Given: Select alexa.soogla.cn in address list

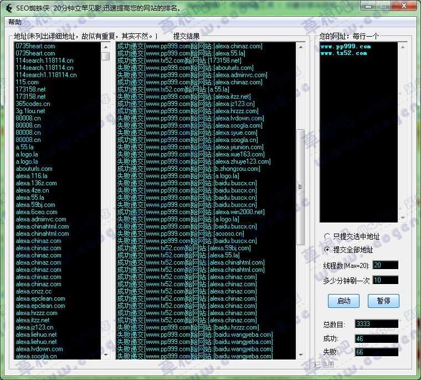Looking at the screenshot, I should pyautogui.click(x=36, y=356).
